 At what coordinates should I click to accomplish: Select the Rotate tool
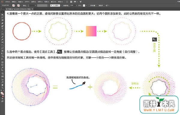2,45
